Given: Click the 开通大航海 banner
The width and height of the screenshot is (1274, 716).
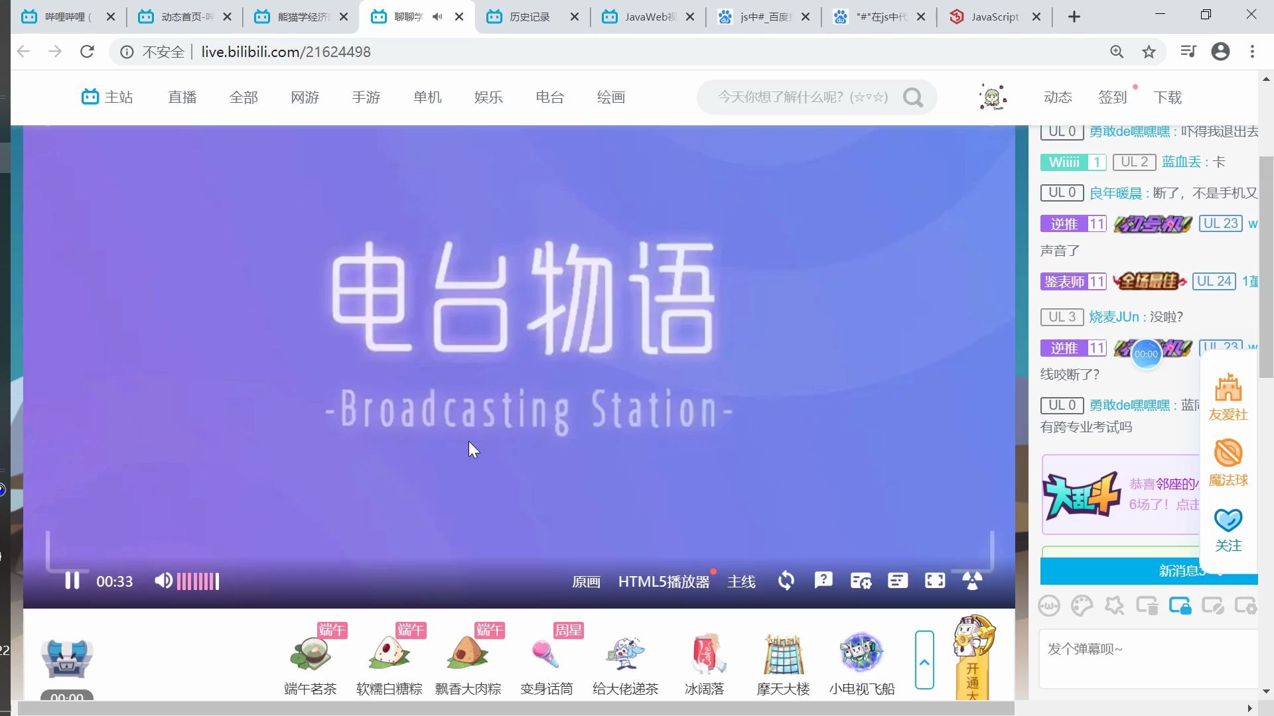Looking at the screenshot, I should [973, 658].
